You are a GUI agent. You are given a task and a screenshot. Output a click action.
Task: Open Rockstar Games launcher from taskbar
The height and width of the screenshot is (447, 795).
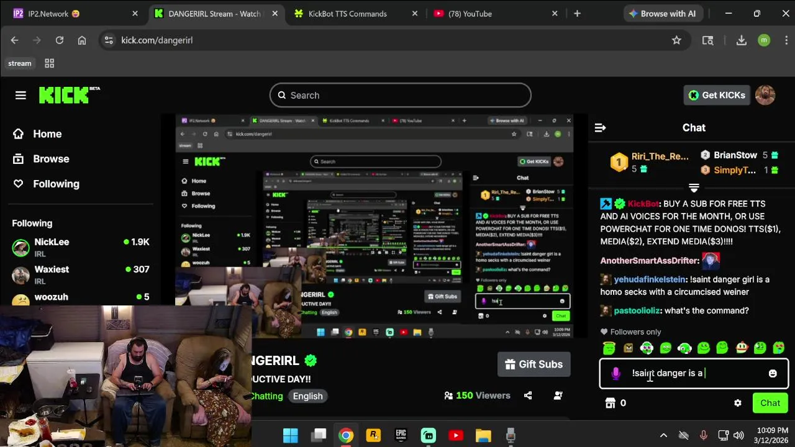pyautogui.click(x=373, y=435)
